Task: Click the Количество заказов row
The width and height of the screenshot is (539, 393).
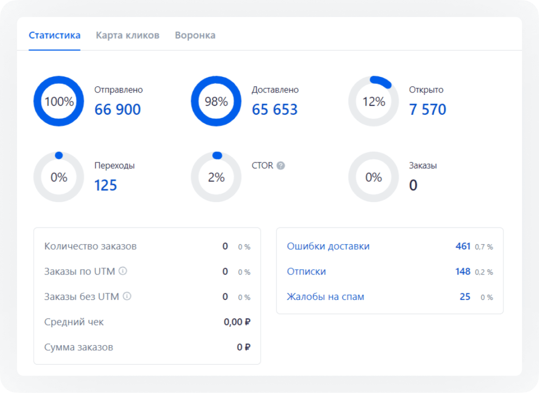Action: (x=147, y=246)
